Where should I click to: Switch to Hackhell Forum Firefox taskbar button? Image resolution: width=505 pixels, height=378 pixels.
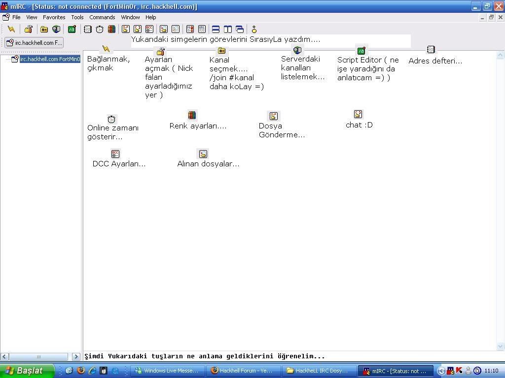click(x=244, y=371)
